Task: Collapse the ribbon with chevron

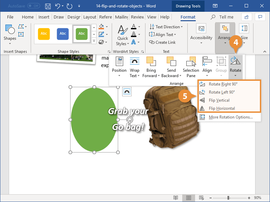Action: tap(265, 52)
